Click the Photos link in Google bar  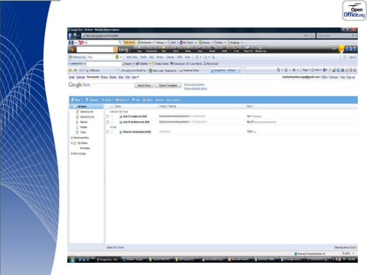[x=104, y=77]
